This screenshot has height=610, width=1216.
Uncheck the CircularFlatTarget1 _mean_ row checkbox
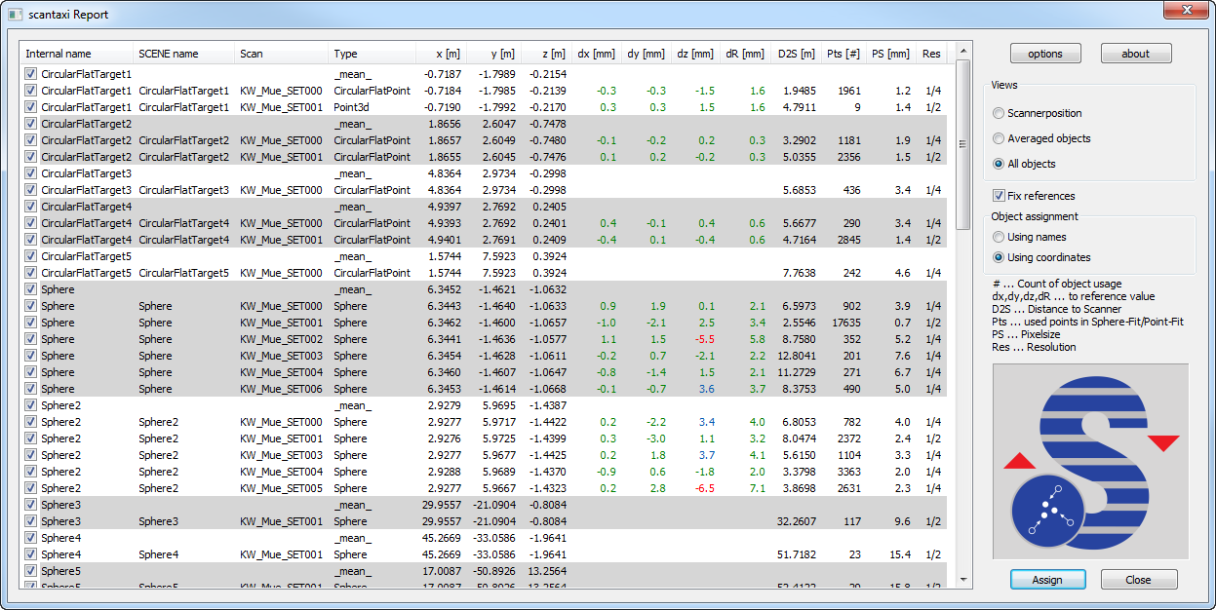(31, 74)
